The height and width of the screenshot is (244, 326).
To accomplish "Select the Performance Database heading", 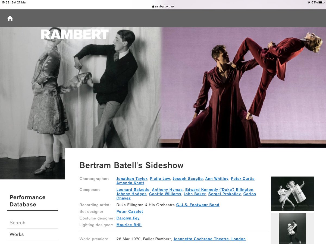I will click(27, 201).
